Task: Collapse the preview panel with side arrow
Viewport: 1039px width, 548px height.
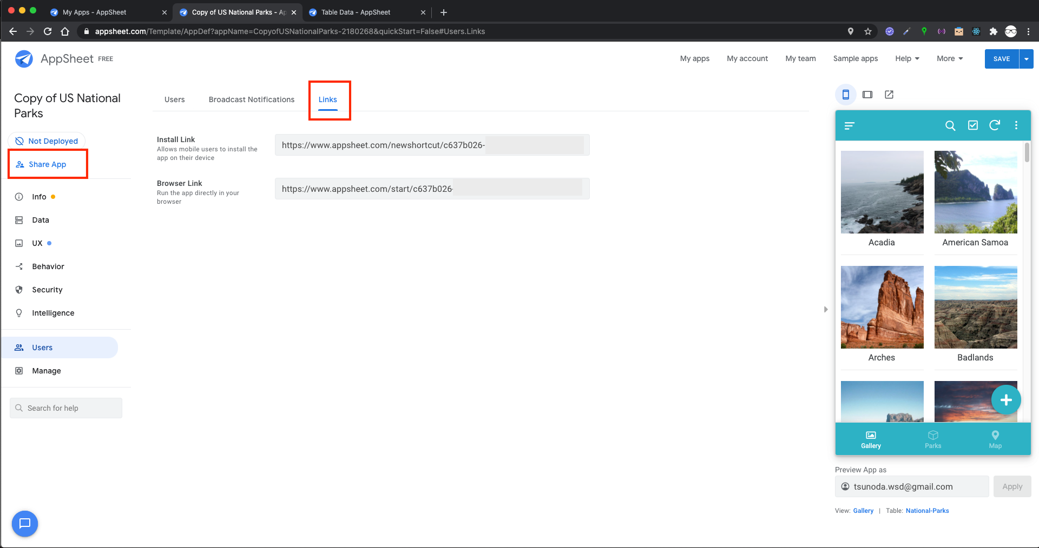Action: [x=826, y=310]
